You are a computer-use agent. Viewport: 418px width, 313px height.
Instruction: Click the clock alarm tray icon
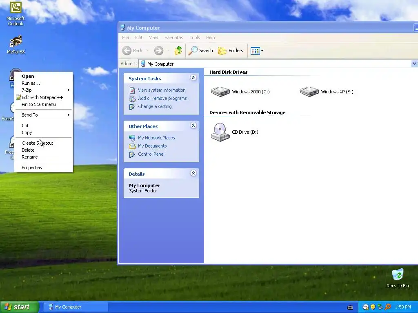pyautogui.click(x=366, y=307)
